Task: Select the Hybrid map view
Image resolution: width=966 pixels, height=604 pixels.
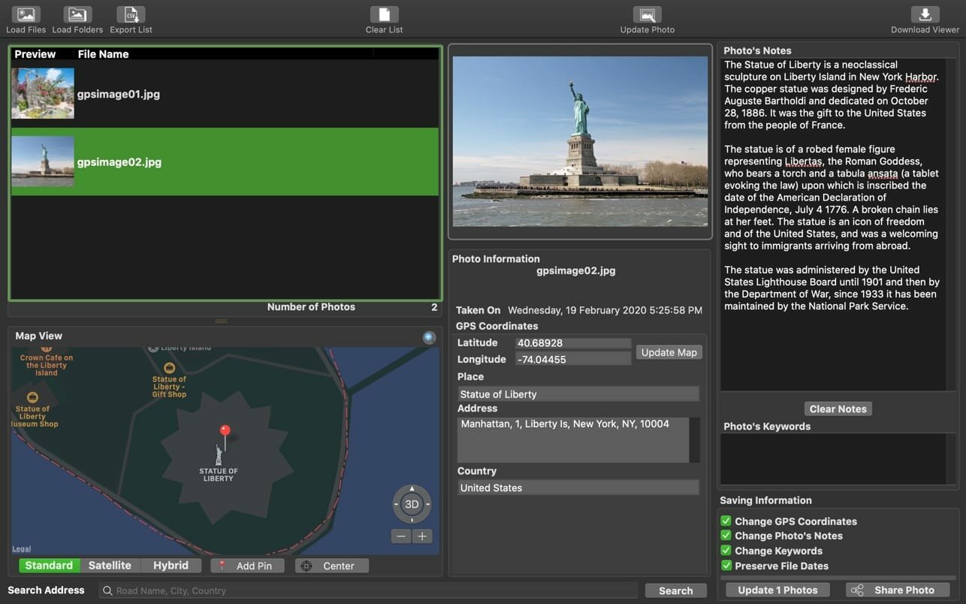Action: click(171, 566)
